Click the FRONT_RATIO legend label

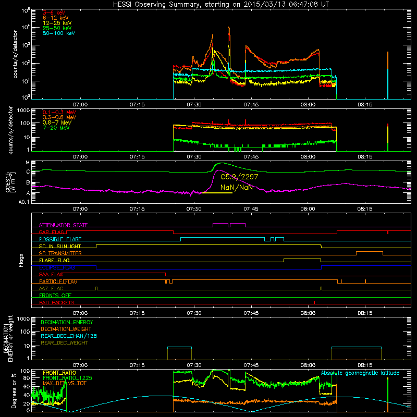tap(59, 373)
